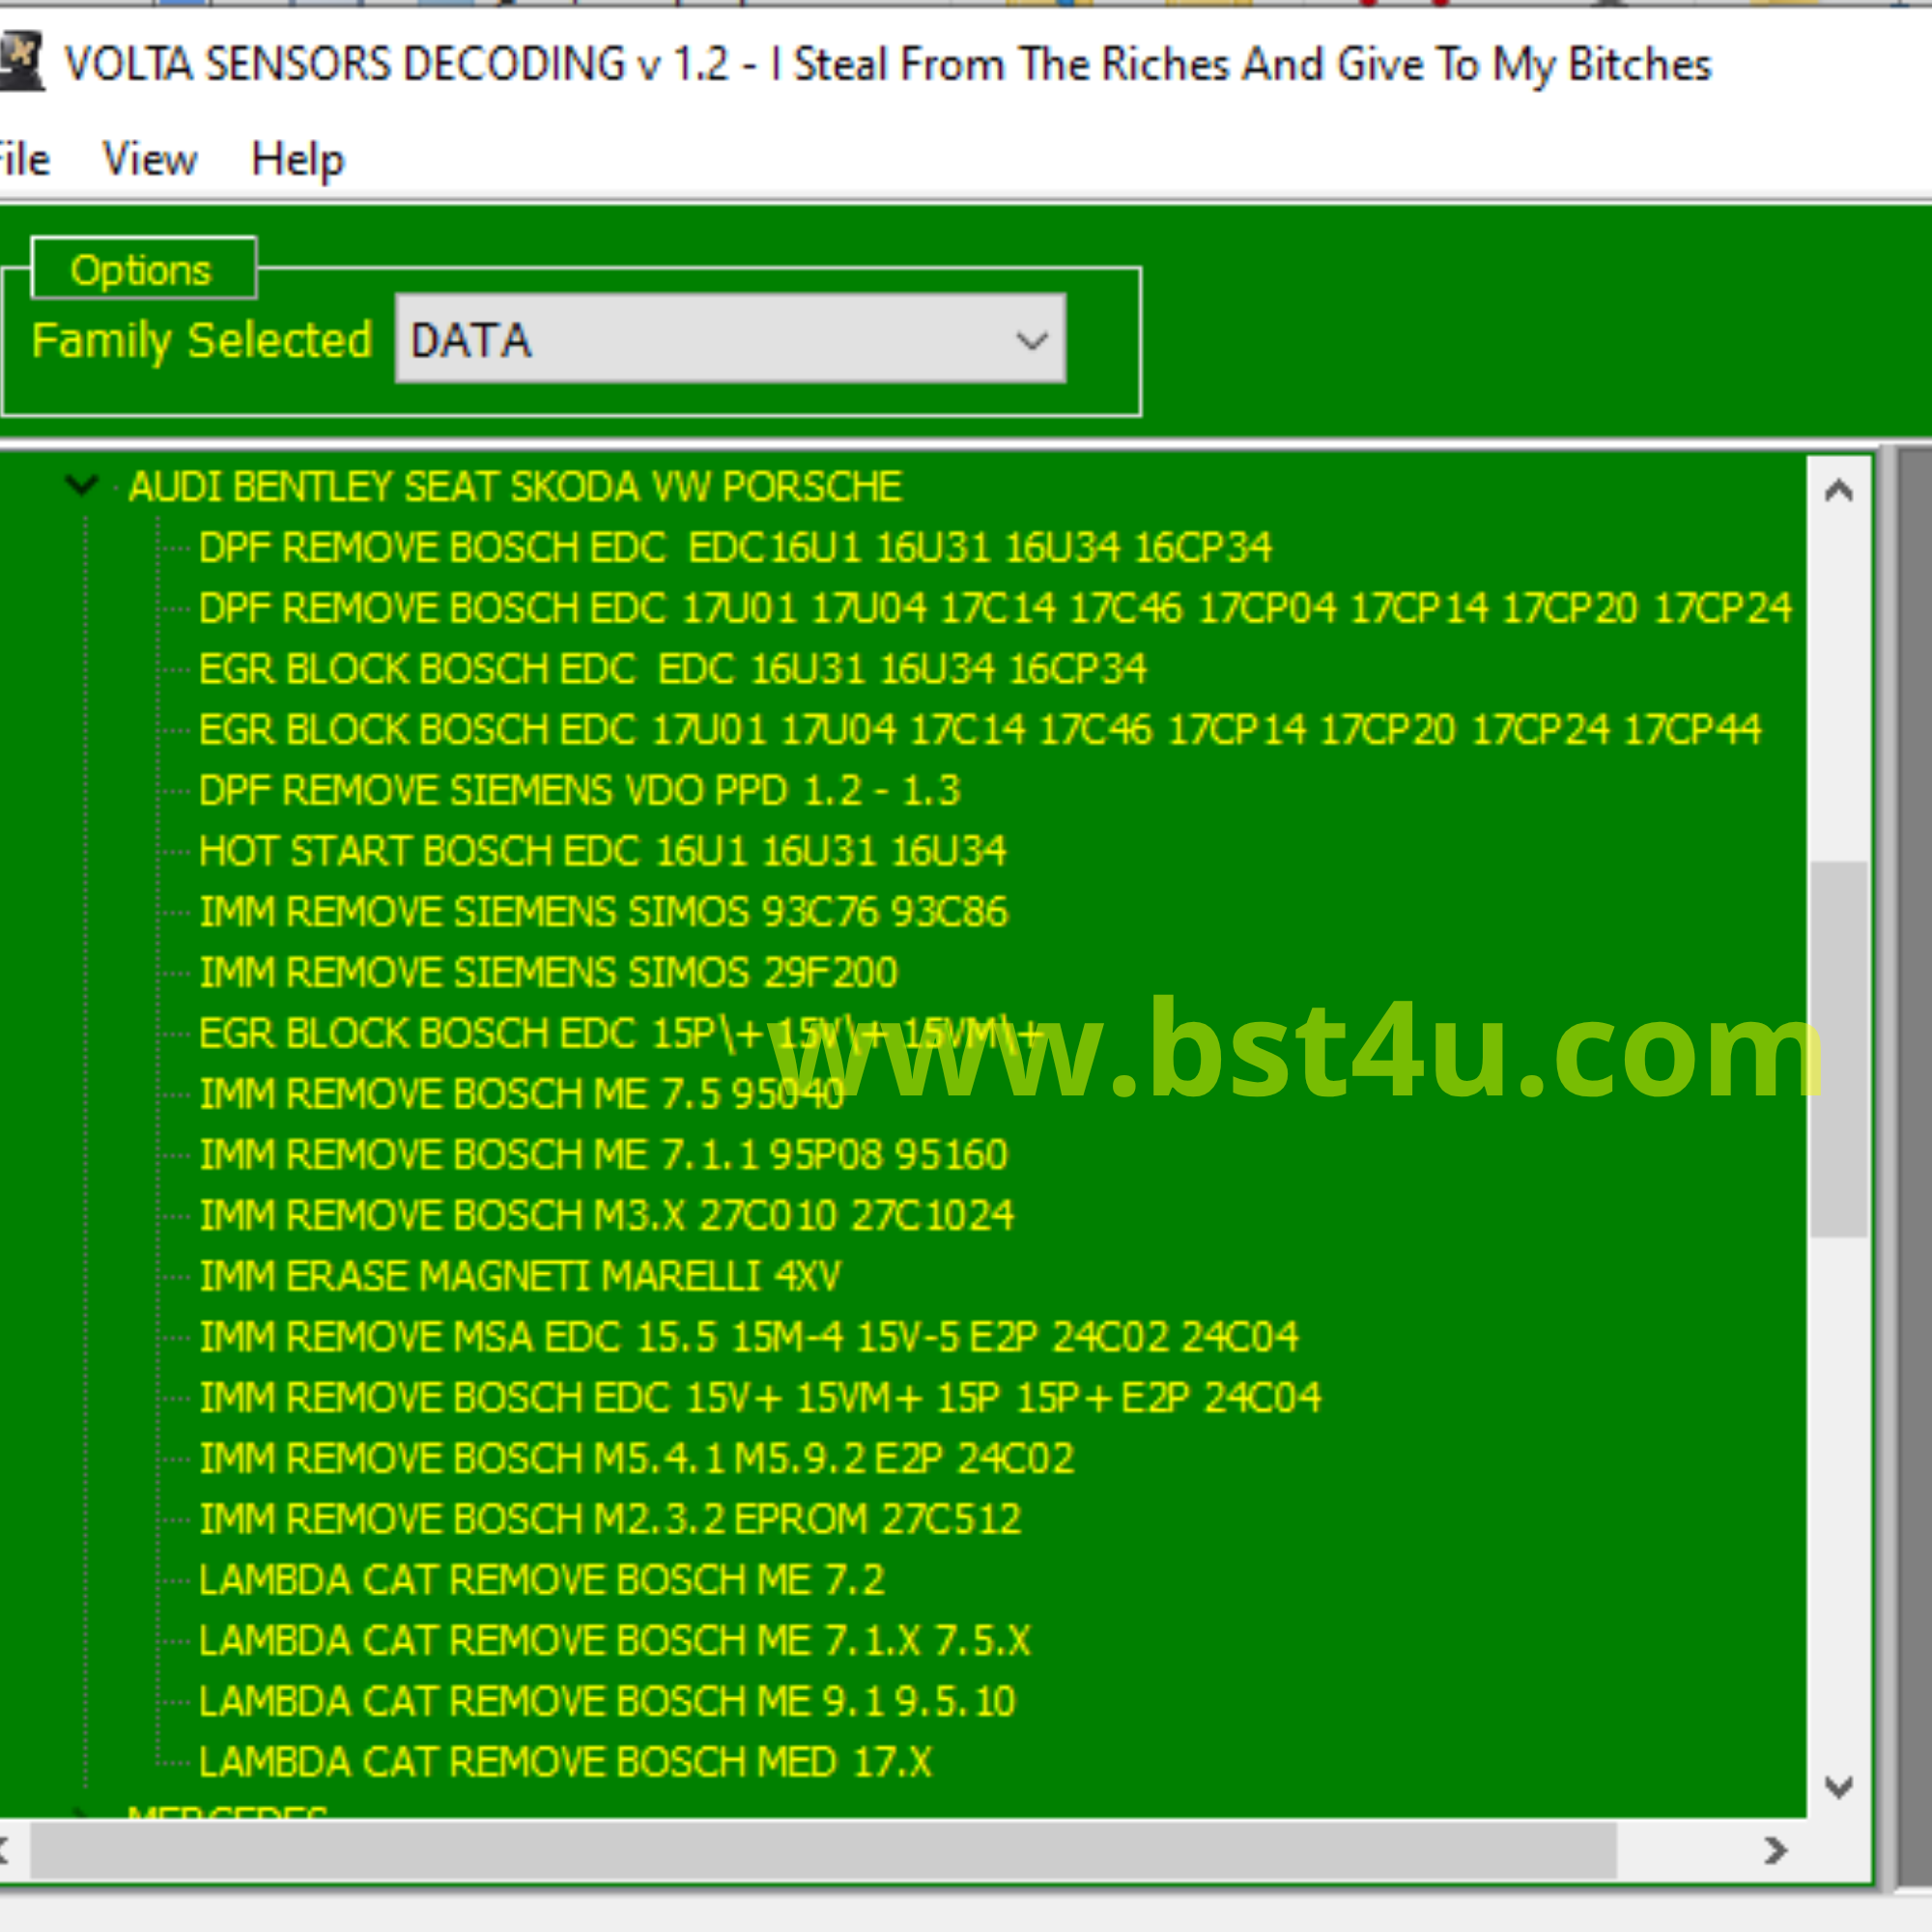
Task: Select IMM REMOVE MSA EDC 15.5 entry
Action: 749,1337
